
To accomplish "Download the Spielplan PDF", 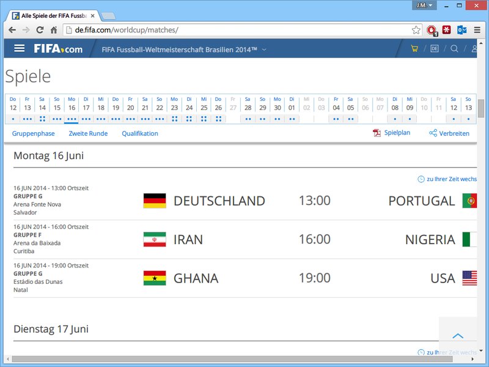I will click(x=391, y=133).
